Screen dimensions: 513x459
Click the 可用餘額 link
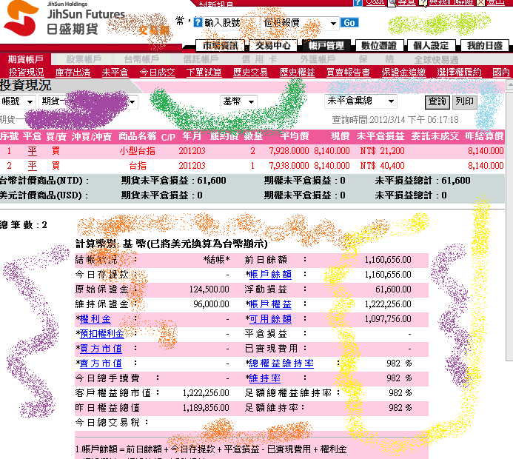pyautogui.click(x=270, y=319)
